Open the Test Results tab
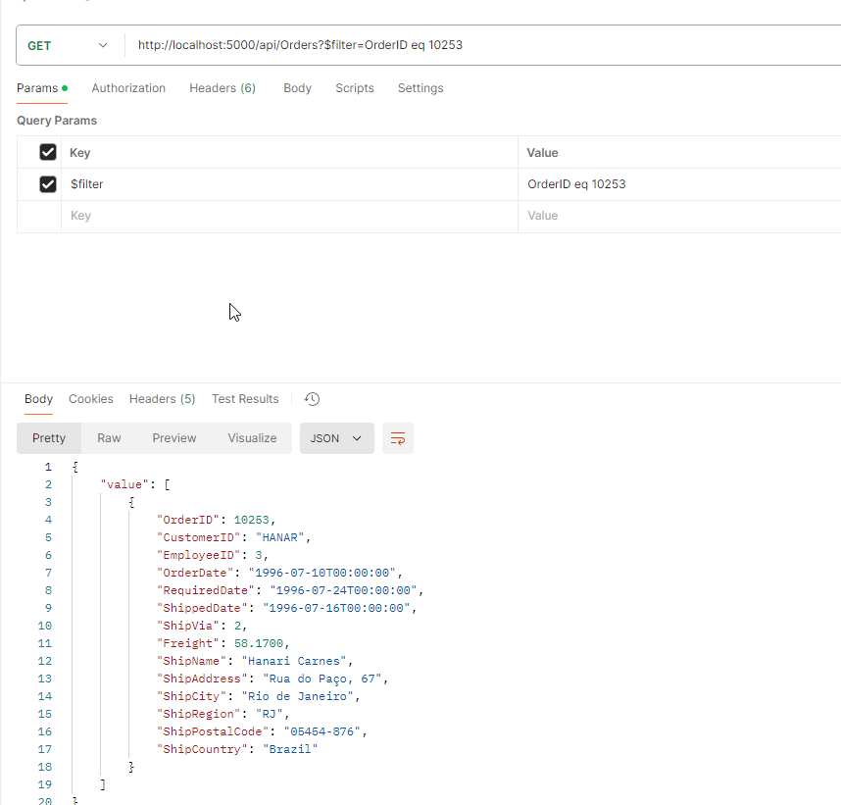841x805 pixels. pos(245,399)
